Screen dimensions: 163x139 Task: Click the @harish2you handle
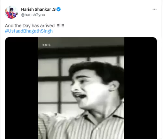coord(33,15)
